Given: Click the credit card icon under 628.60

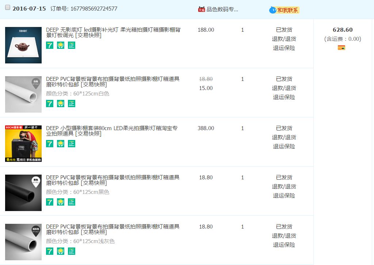Looking at the screenshot, I should coord(341,47).
